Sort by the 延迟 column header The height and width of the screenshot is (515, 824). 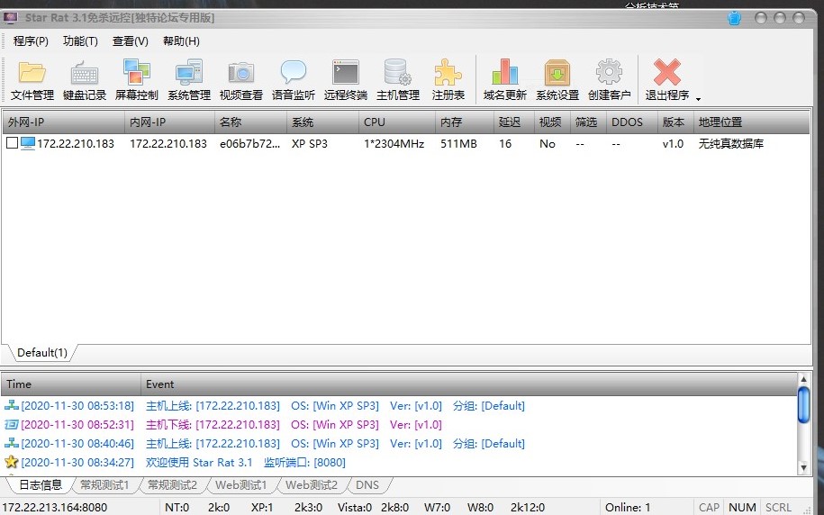(514, 122)
